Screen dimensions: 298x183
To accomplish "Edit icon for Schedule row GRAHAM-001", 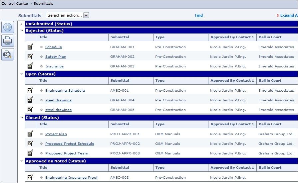I will [x=30, y=46].
